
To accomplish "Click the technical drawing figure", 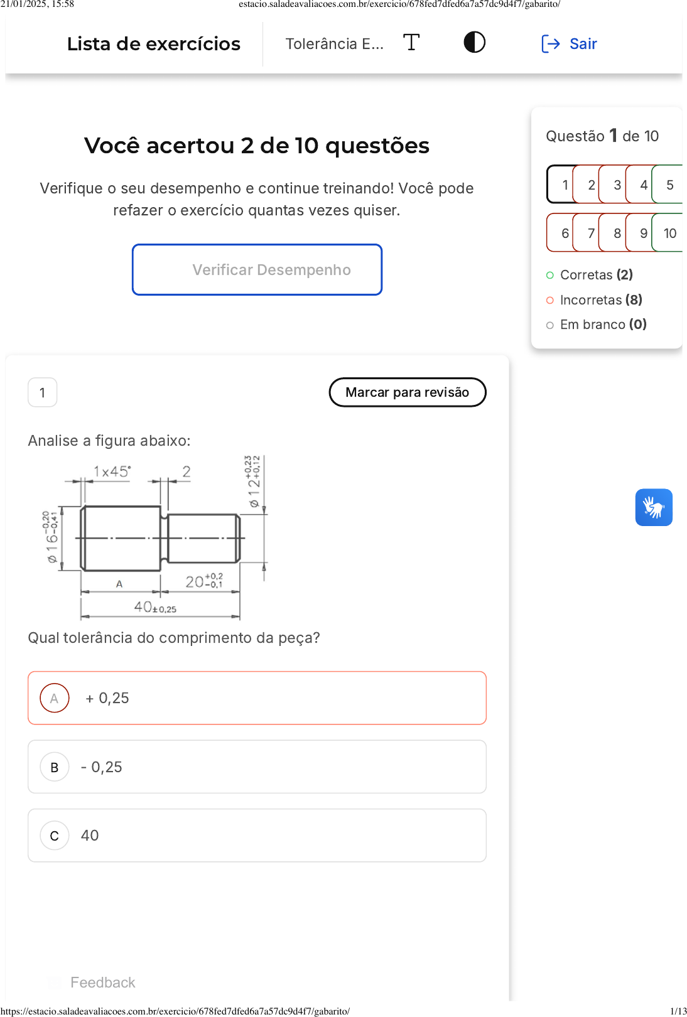I will [157, 537].
